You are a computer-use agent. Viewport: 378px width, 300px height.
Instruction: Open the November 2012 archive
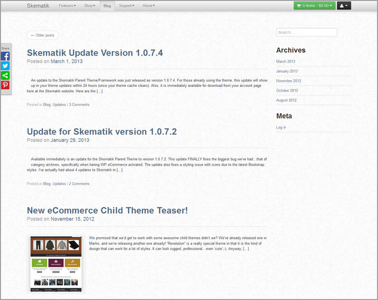289,81
